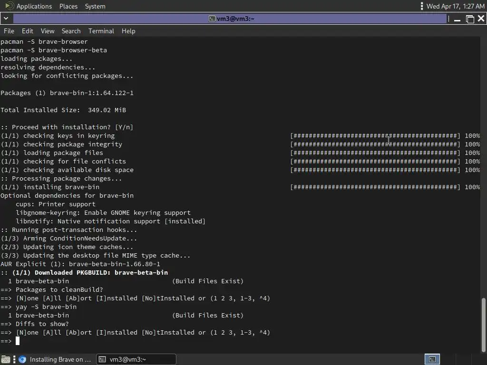Open the clock showing Wed Apr 17
The width and height of the screenshot is (487, 365).
click(455, 6)
